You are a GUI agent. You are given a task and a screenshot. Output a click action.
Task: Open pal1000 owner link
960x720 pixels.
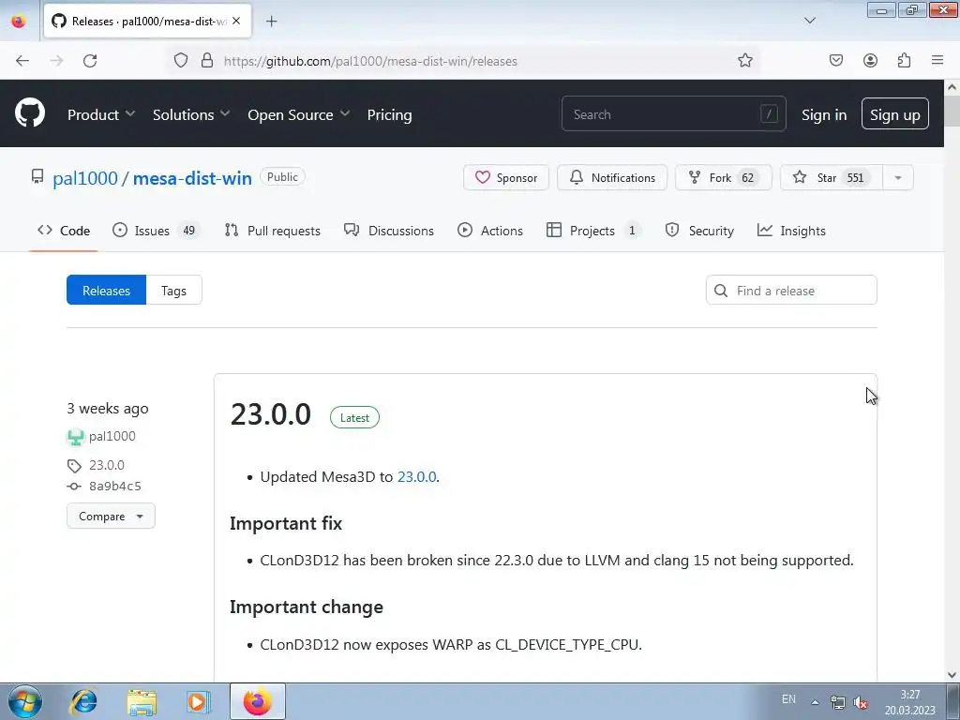click(x=85, y=178)
